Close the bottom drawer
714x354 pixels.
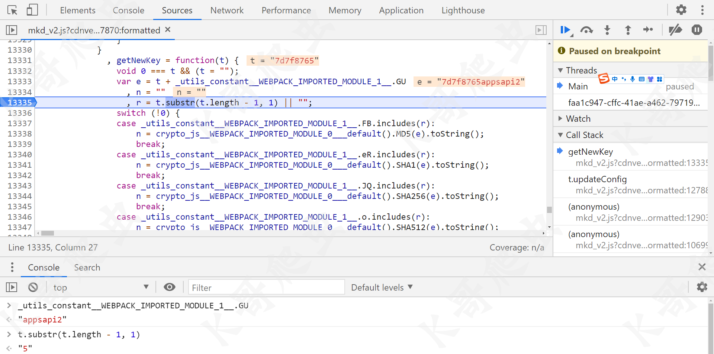702,267
